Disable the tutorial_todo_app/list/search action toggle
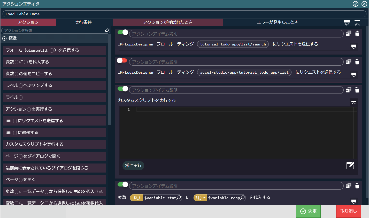This screenshot has height=218, width=369. [123, 32]
